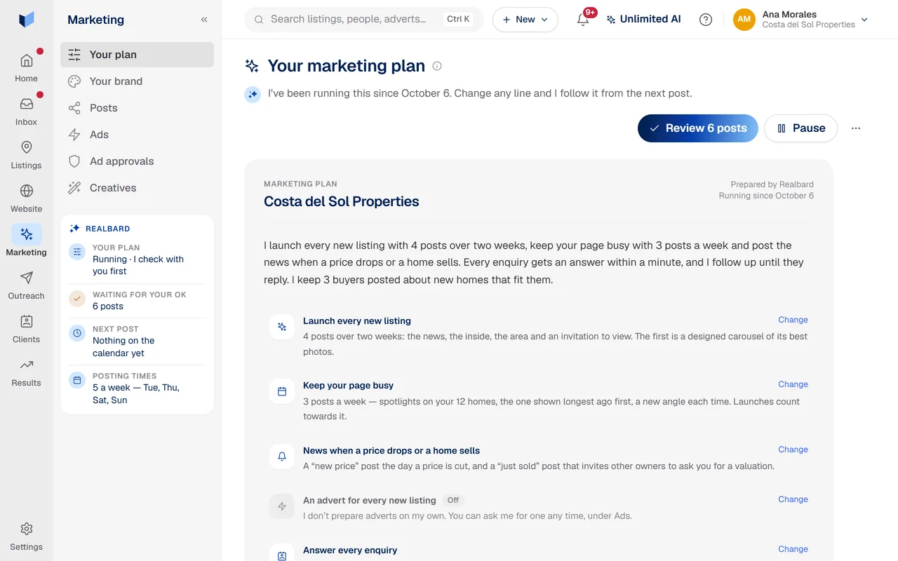Screen dimensions: 898x561
Task: Click Change for Keep your page busy
Action: coord(793,384)
